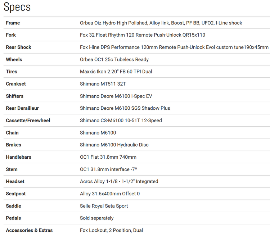270x236 pixels.
Task: Click the Shimano M6100 Hydraulic Disc value
Action: [x=114, y=145]
